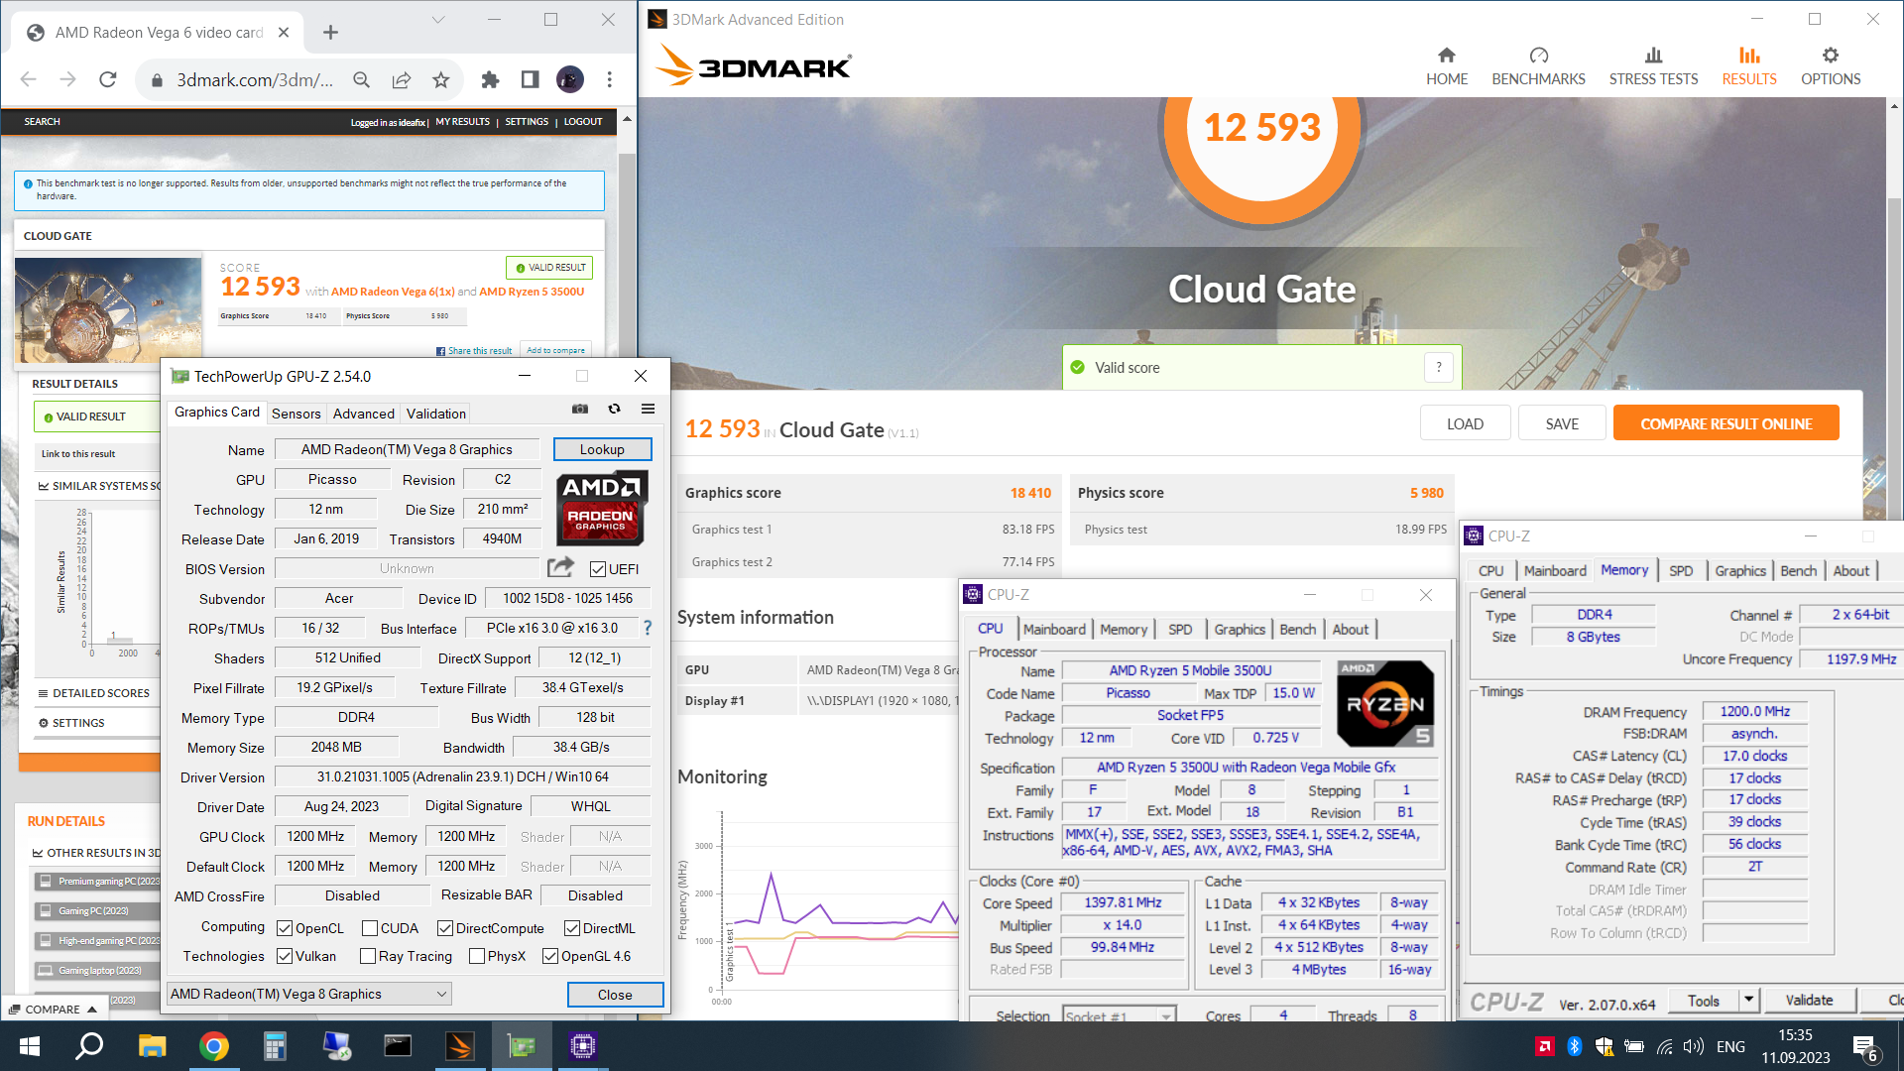The height and width of the screenshot is (1071, 1904).
Task: Open Chrome three-dot menu
Action: pos(610,79)
